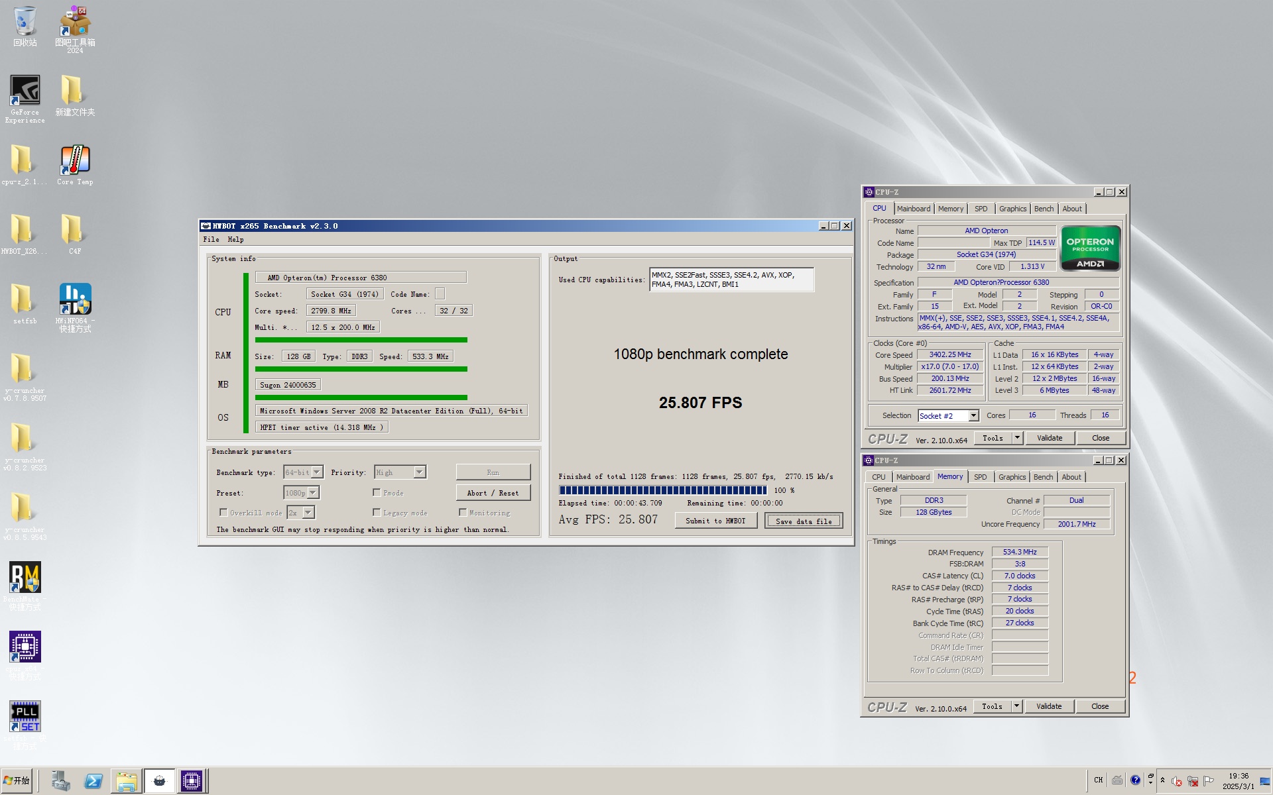Launch HWiNFO64 shortcut on desktop
Image resolution: width=1273 pixels, height=795 pixels.
click(x=75, y=307)
